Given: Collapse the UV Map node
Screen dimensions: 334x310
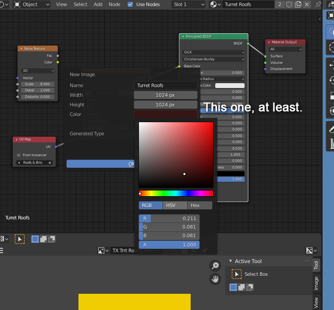Looking at the screenshot, I should pos(16,140).
